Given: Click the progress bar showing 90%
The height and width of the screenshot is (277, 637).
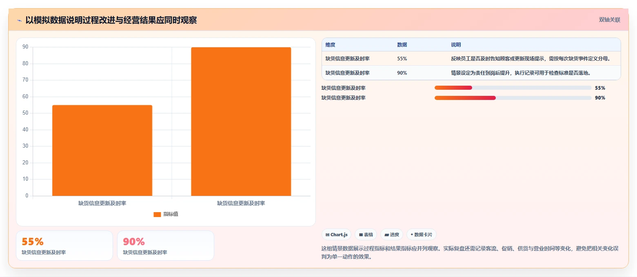Looking at the screenshot, I should click(x=513, y=98).
